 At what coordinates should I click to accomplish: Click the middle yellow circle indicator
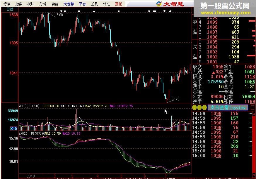coord(199,107)
